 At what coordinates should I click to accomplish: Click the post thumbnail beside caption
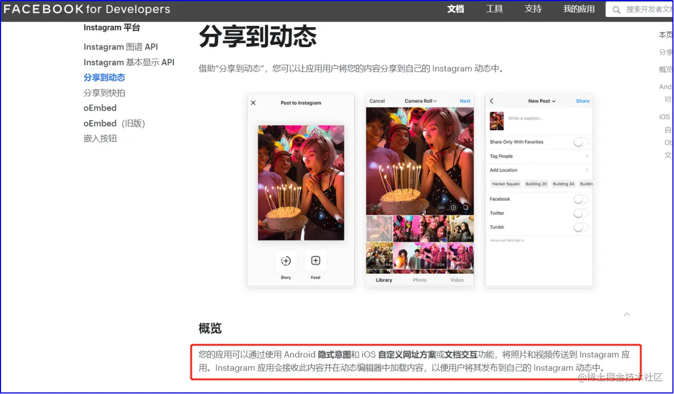tap(497, 121)
